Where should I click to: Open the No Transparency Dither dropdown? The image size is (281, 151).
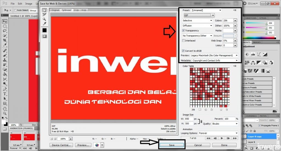pyautogui.click(x=197, y=36)
